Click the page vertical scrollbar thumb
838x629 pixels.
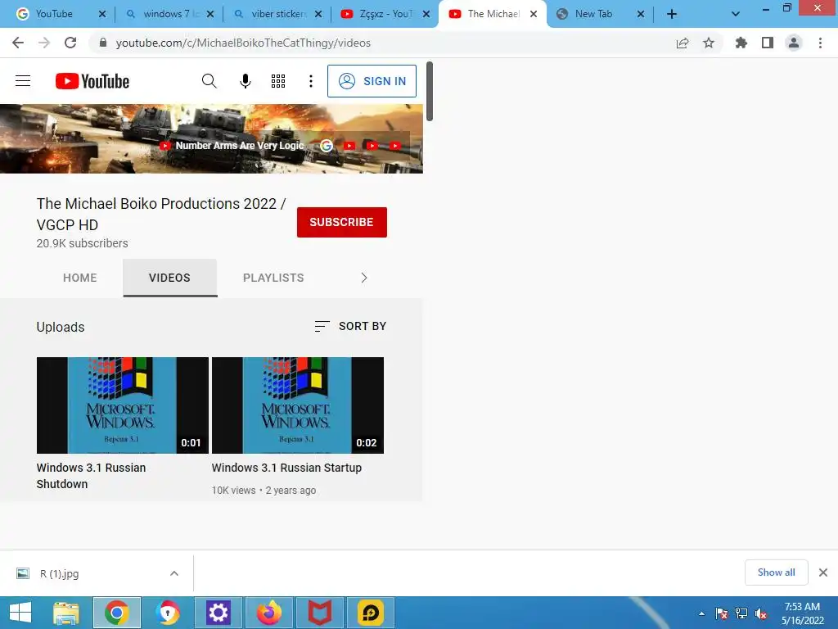429,92
